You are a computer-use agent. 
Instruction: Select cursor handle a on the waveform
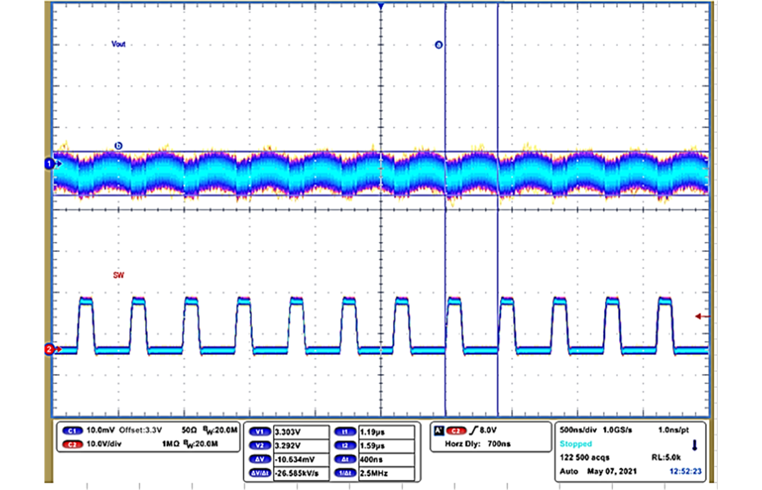pyautogui.click(x=438, y=45)
